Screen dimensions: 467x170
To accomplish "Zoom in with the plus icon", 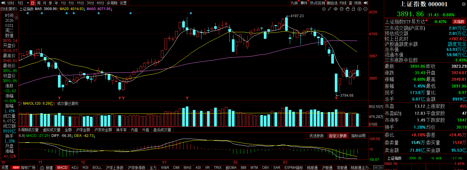I will pyautogui.click(x=359, y=9).
